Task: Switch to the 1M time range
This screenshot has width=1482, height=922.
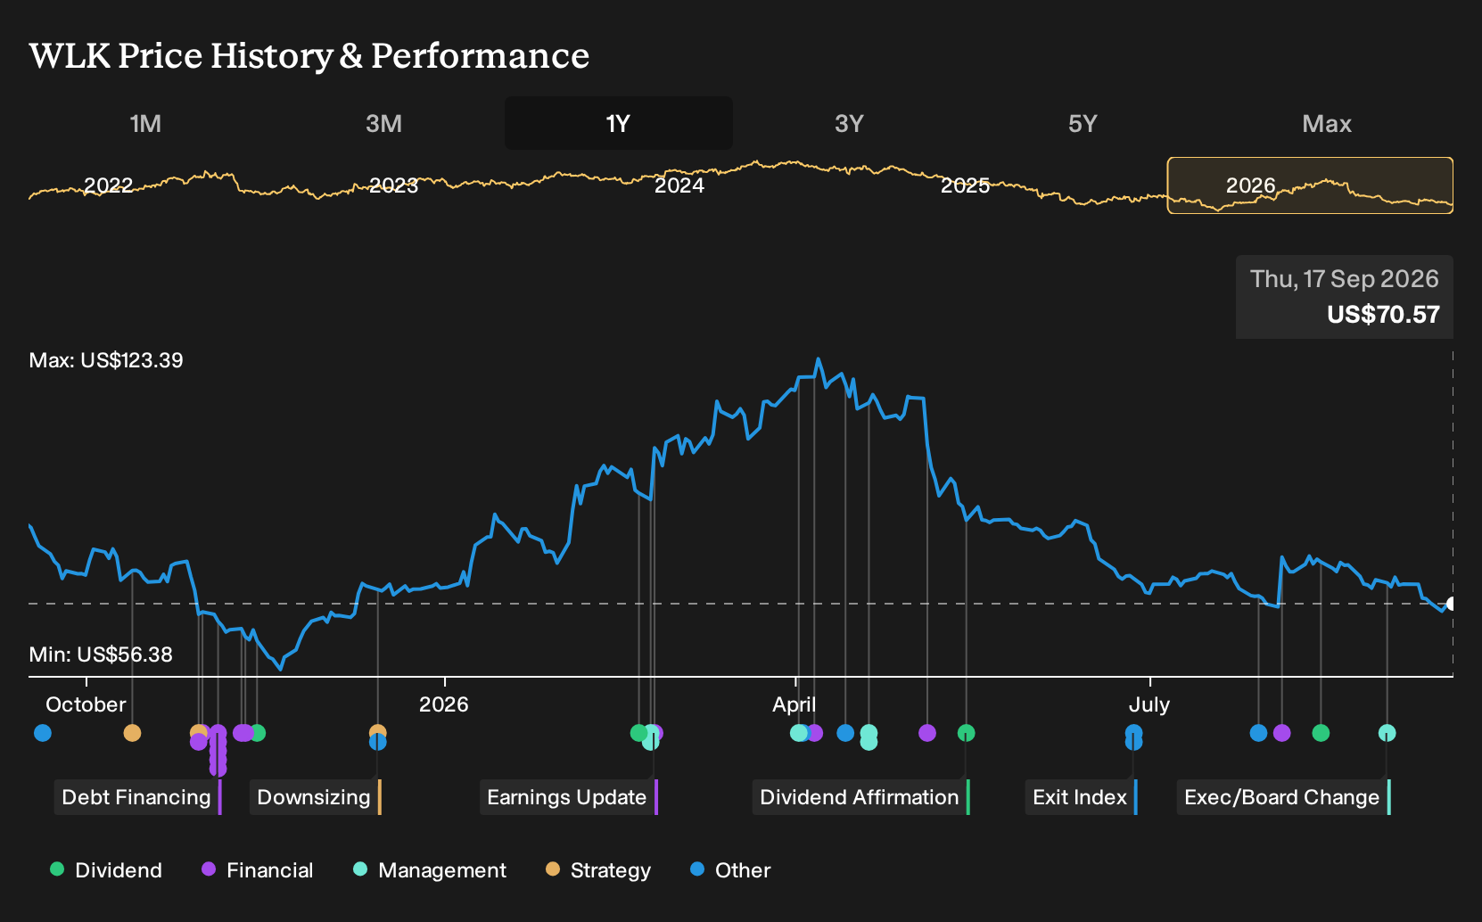Action: coord(145,123)
